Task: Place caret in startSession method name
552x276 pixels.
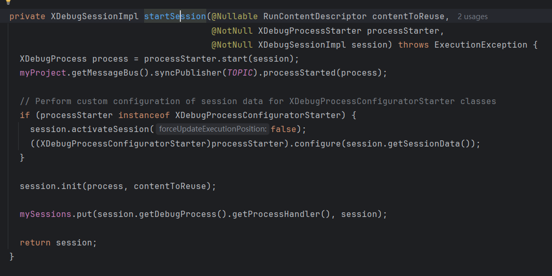Action: (175, 17)
